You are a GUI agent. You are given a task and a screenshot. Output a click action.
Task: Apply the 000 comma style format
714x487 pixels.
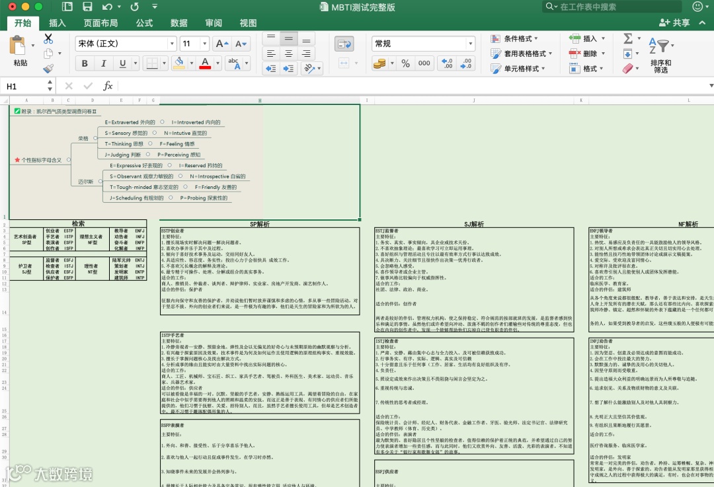424,63
